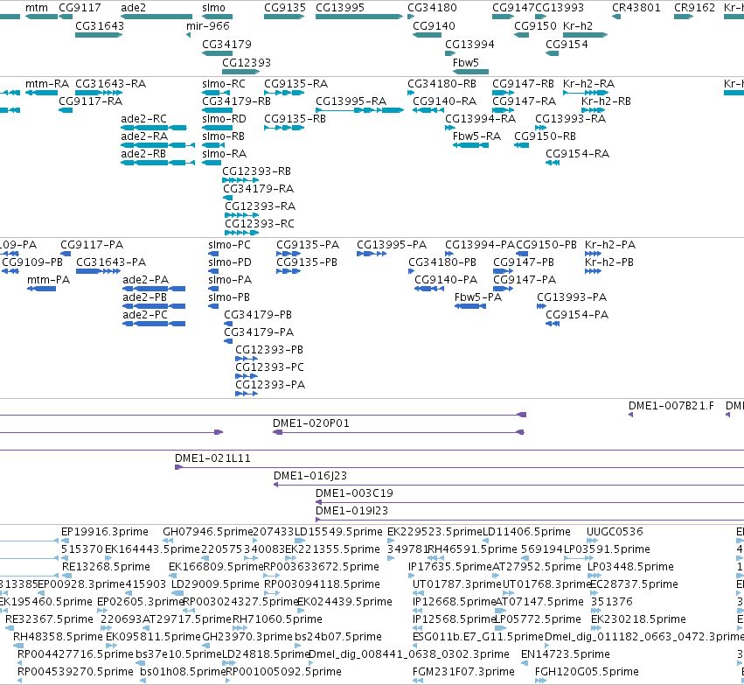Viewport: 744px width, 685px height.
Task: Select the RP004539270.5prime EST label
Action: (75, 672)
